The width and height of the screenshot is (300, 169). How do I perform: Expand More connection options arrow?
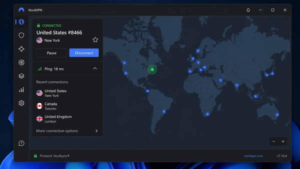(x=96, y=131)
